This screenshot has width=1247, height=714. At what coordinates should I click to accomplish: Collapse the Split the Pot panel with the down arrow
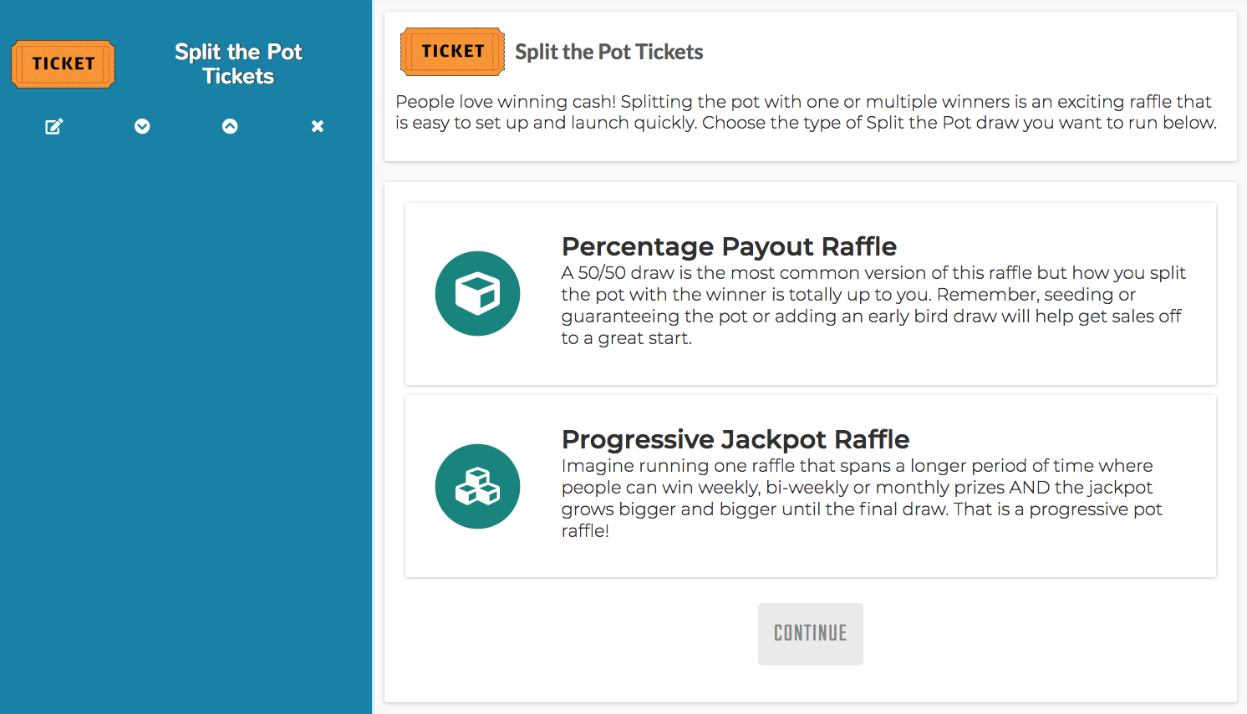142,126
